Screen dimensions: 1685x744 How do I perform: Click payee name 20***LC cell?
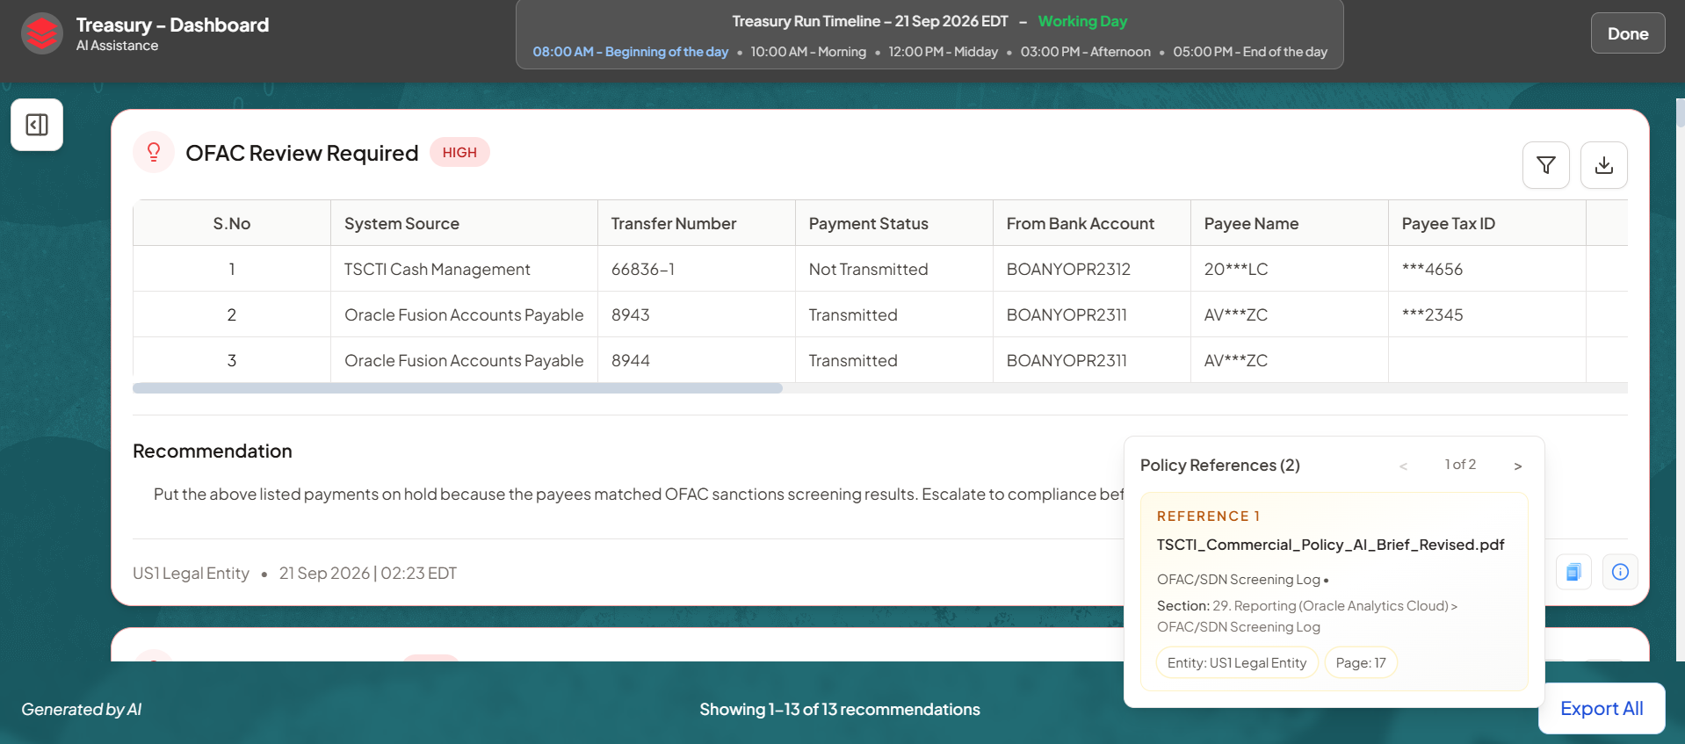pos(1290,269)
